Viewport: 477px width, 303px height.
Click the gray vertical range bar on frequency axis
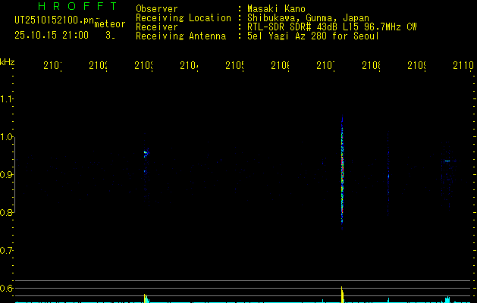(14, 175)
